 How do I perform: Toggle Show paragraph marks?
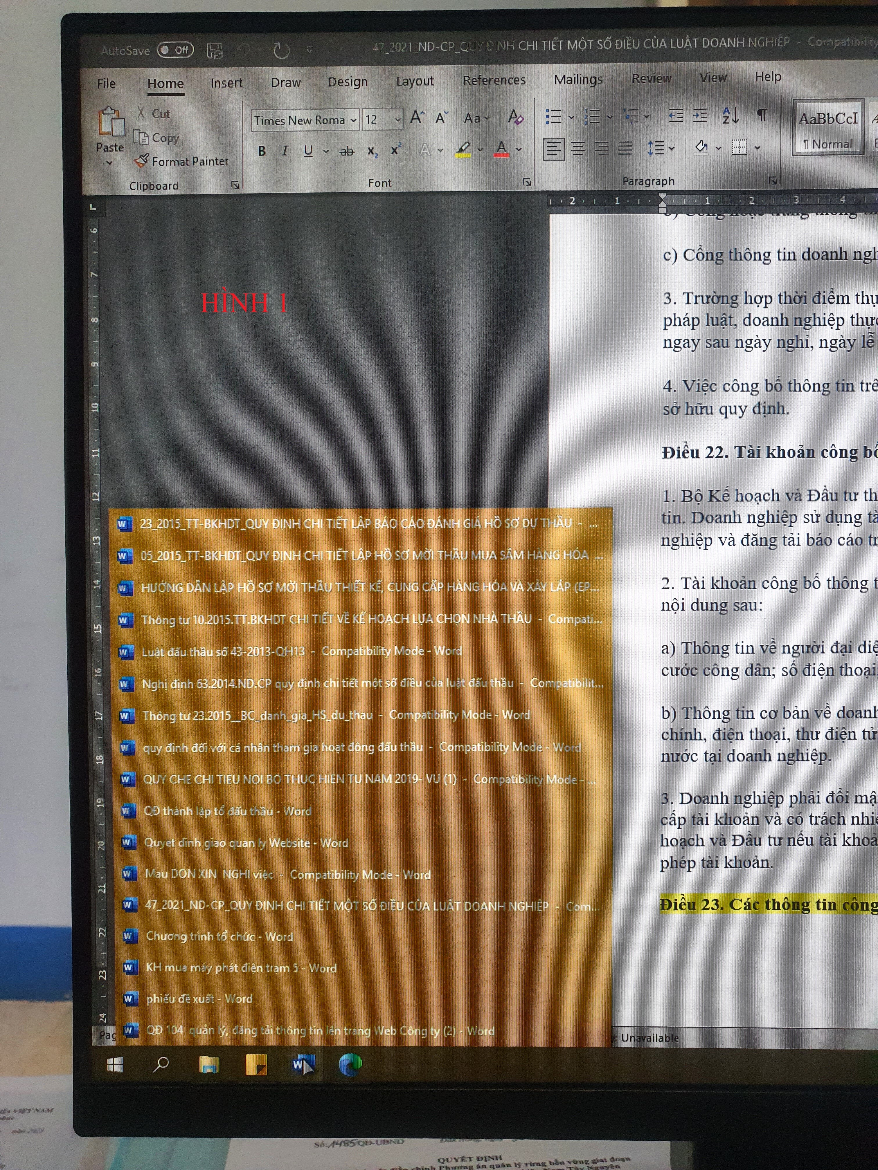coord(762,114)
